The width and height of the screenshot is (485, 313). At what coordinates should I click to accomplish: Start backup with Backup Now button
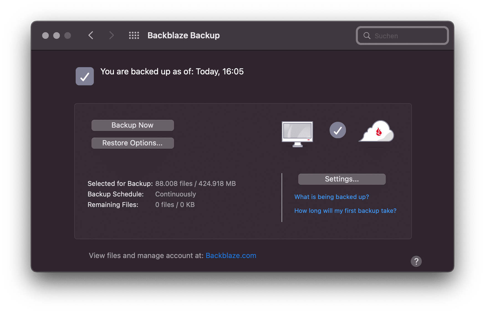click(x=132, y=125)
